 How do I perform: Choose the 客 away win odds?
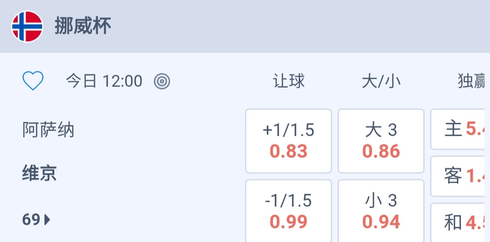[460, 176]
